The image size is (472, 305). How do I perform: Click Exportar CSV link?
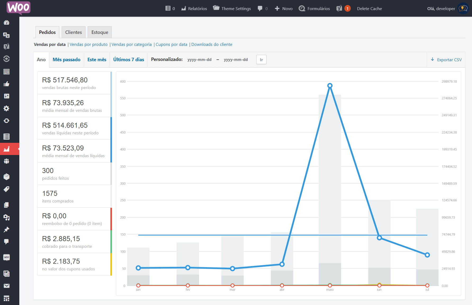(x=446, y=60)
